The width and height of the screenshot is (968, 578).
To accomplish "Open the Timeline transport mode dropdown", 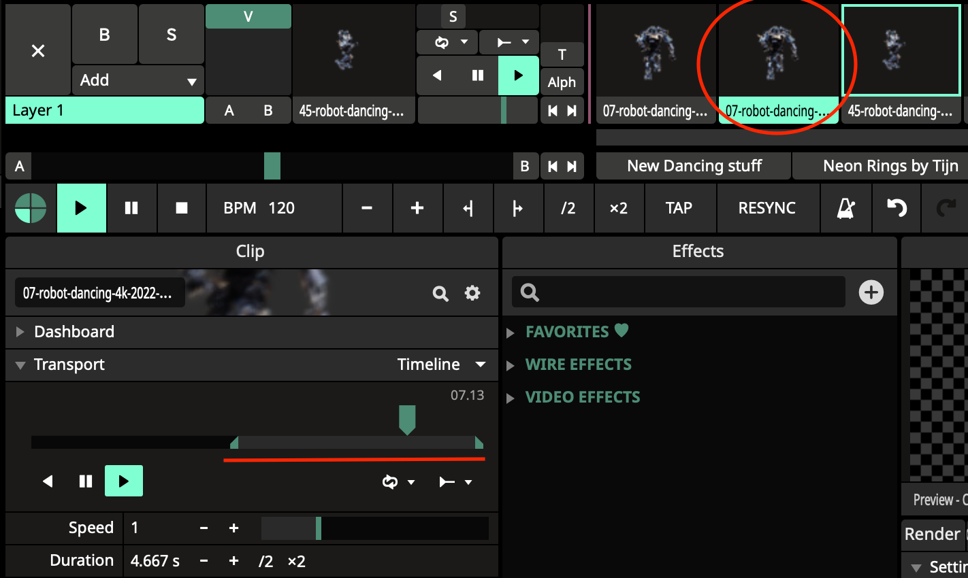I will [x=441, y=364].
